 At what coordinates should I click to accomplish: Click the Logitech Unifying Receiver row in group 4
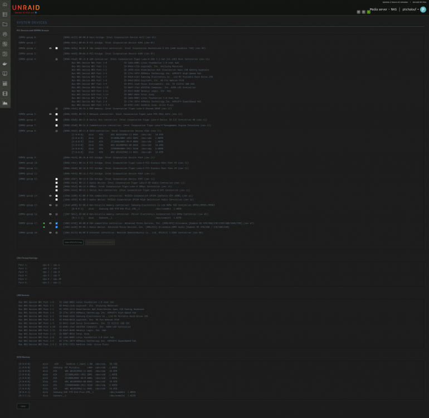pos(126,66)
